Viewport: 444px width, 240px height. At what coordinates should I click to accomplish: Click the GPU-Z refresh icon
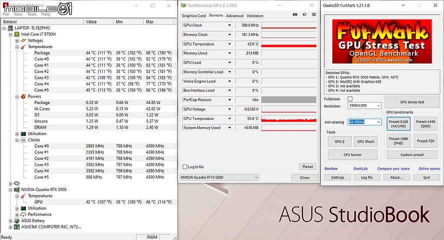tap(304, 14)
